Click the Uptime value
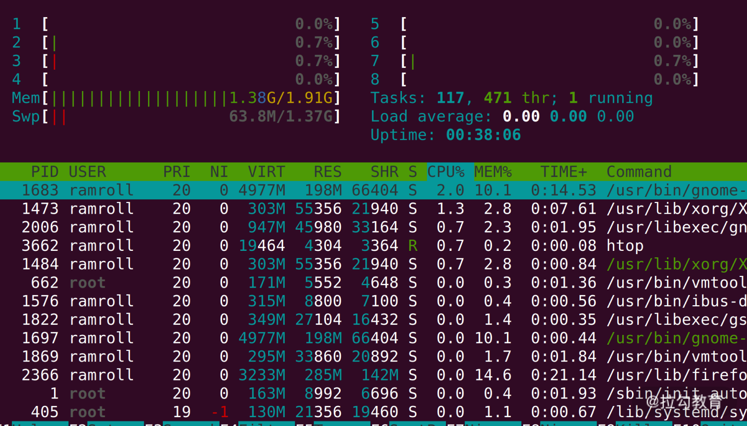This screenshot has height=426, width=747. [x=483, y=135]
